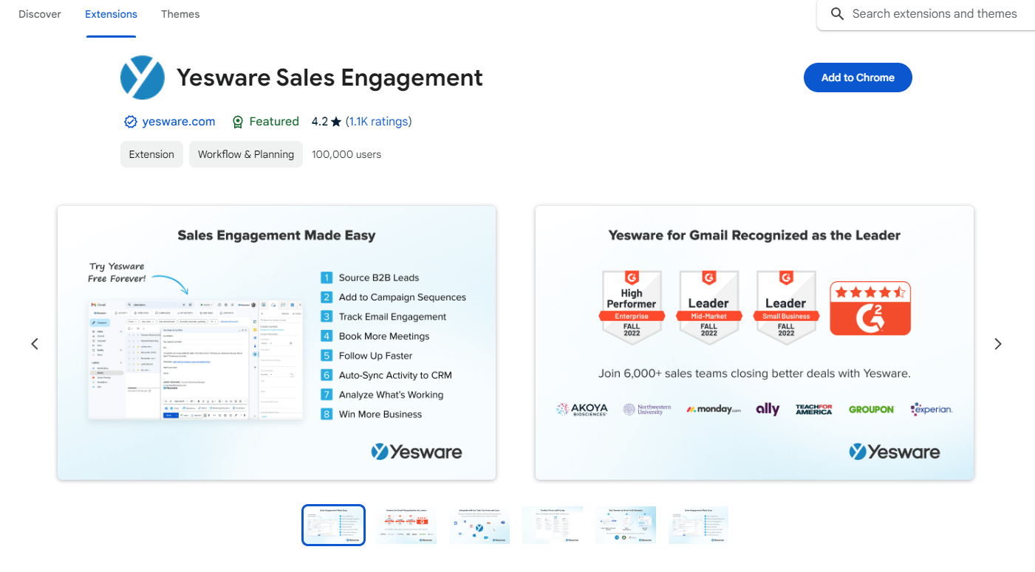Click the Sales Engagement Made Easy slide
The image size is (1035, 572).
point(276,342)
